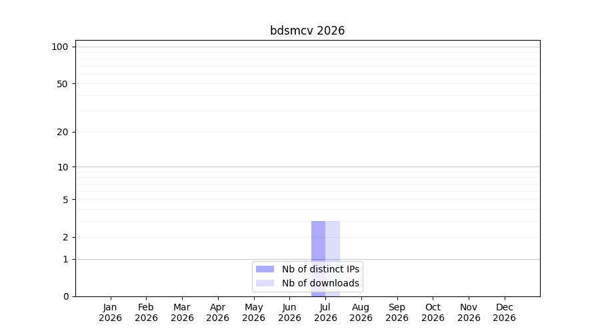Click the 50 y-axis tick label
This screenshot has width=600, height=333.
[x=63, y=84]
